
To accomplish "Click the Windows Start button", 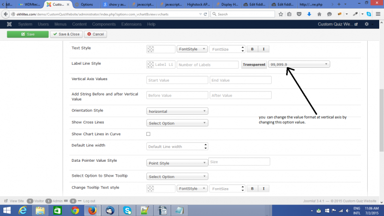I will 7,210.
